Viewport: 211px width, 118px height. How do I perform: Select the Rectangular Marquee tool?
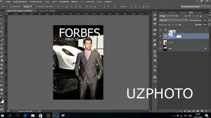click(x=2, y=20)
